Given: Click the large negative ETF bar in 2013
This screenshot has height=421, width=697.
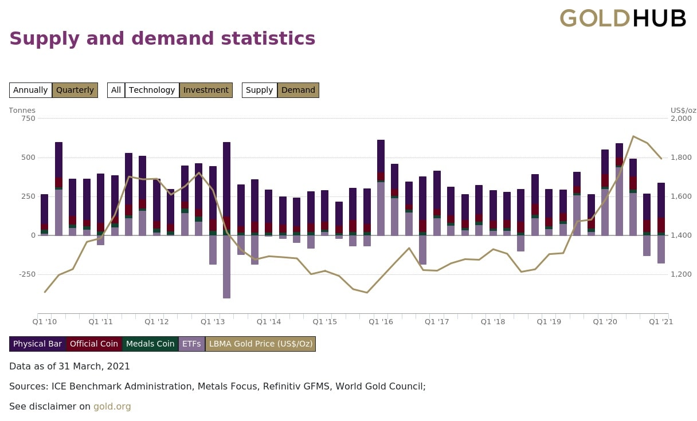Looking at the screenshot, I should [226, 266].
